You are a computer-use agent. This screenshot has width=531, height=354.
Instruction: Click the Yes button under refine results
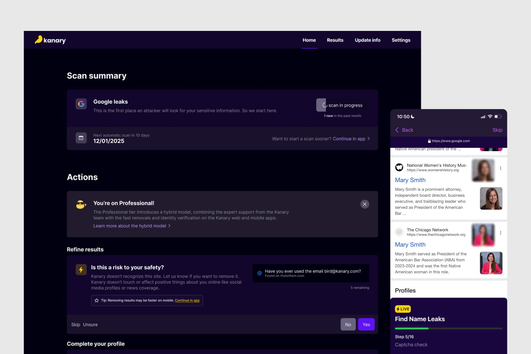coord(366,324)
